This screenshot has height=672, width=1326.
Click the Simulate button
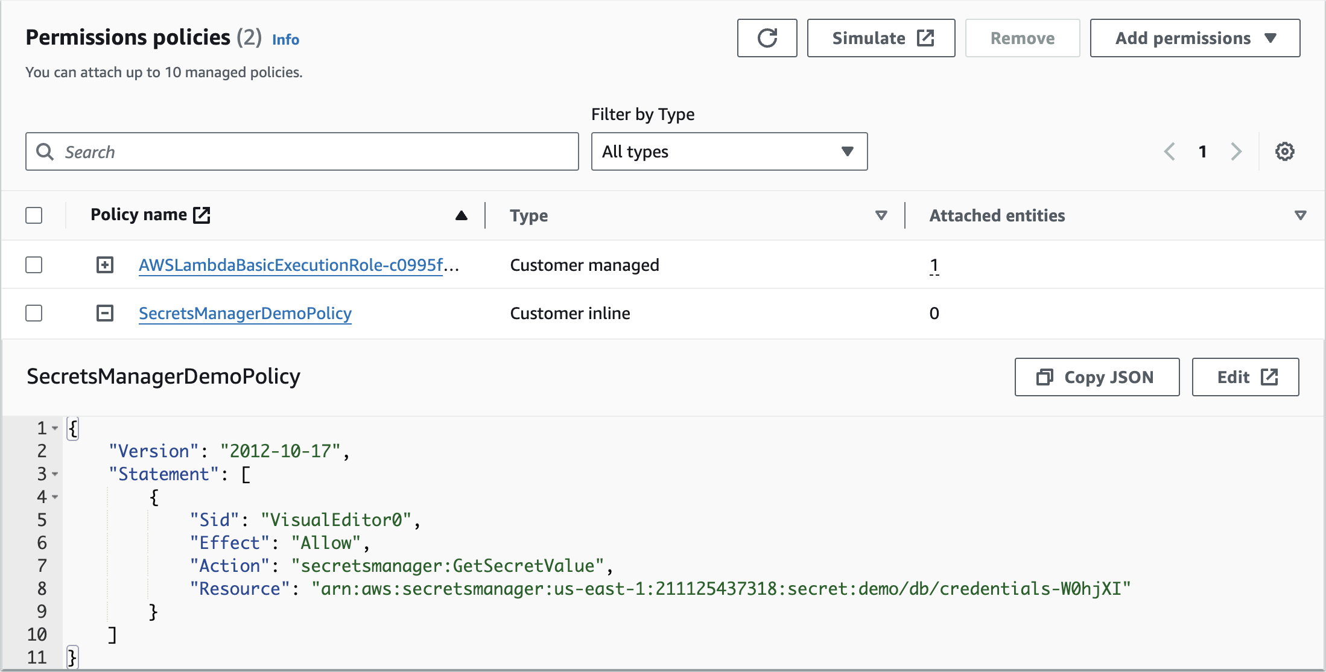coord(881,38)
